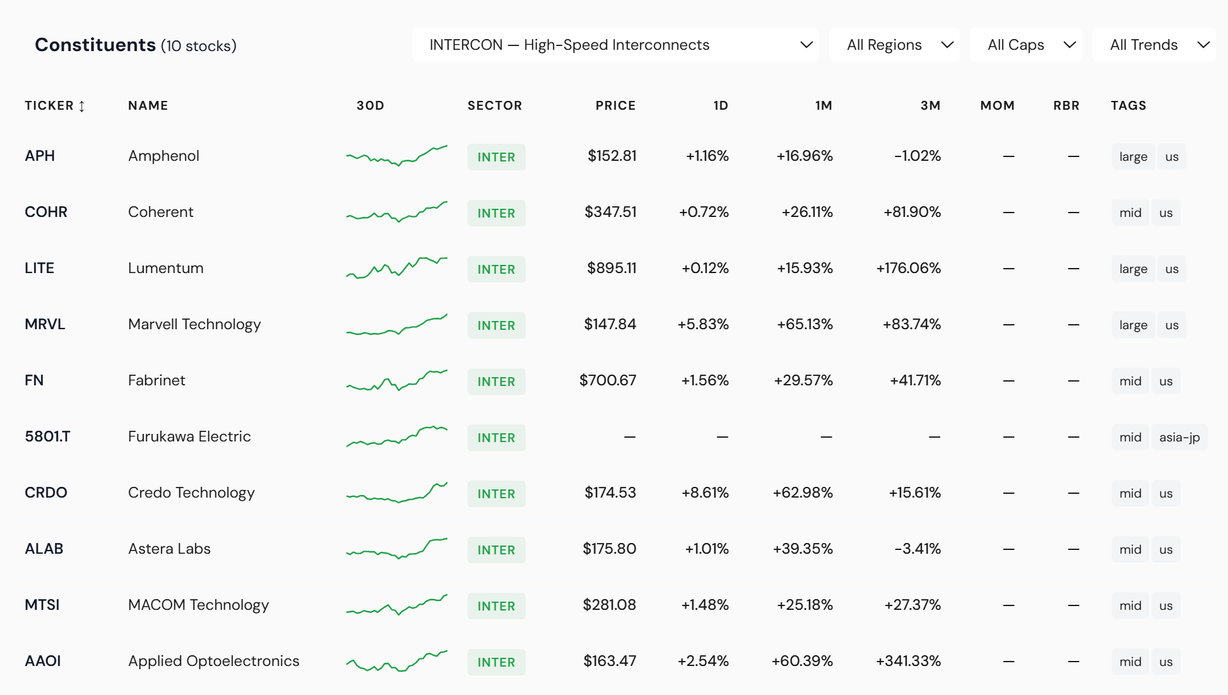This screenshot has height=695, width=1228.
Task: Expand the All Trends filter
Action: coord(1154,44)
